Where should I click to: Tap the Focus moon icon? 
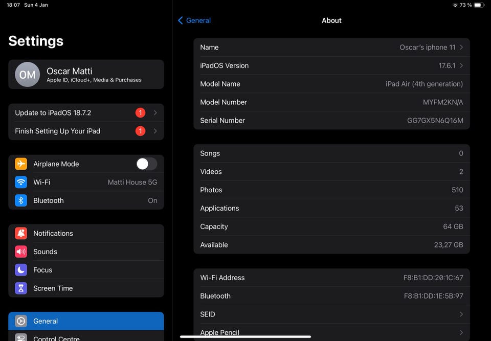click(21, 270)
